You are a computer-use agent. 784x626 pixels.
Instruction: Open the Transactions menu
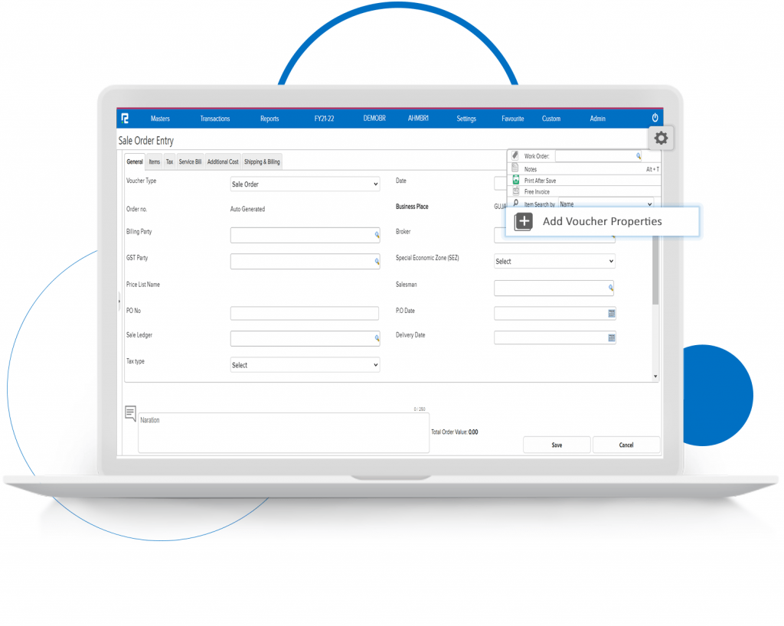(215, 119)
